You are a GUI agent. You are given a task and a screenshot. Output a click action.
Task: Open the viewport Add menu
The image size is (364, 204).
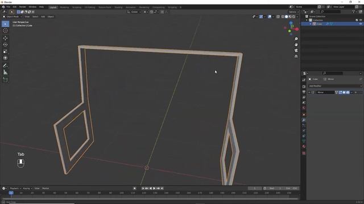[43, 16]
